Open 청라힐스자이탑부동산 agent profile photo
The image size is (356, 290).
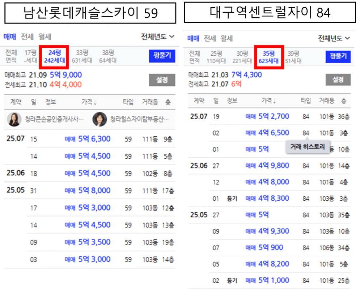[x=99, y=119]
